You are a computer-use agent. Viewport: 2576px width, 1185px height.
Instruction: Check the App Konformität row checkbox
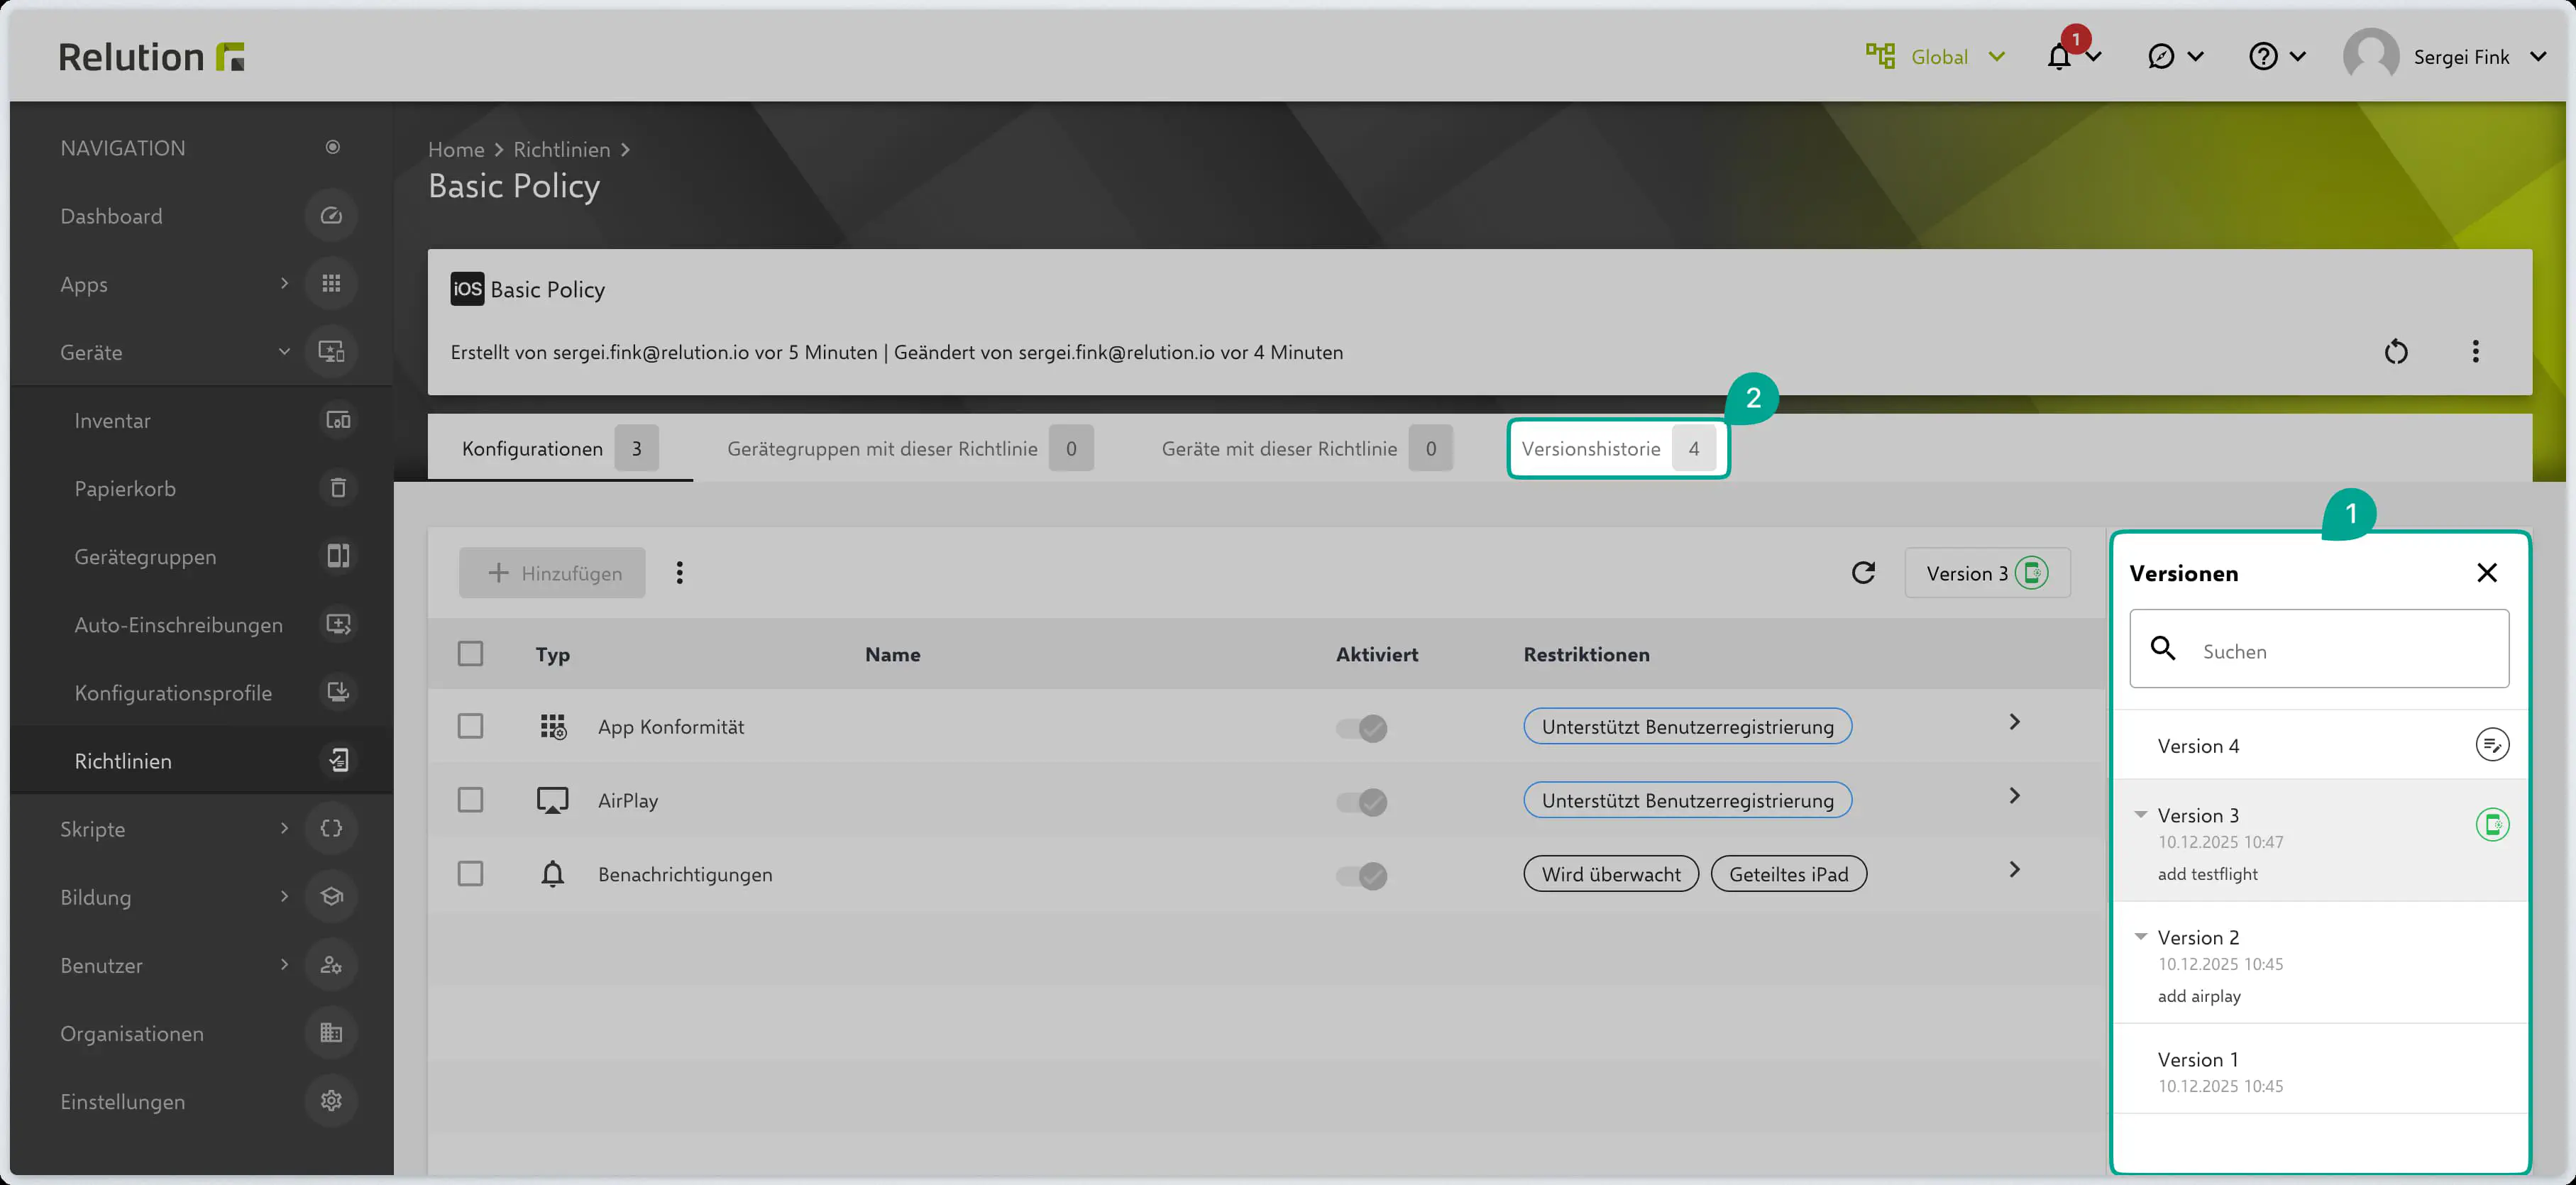(470, 726)
